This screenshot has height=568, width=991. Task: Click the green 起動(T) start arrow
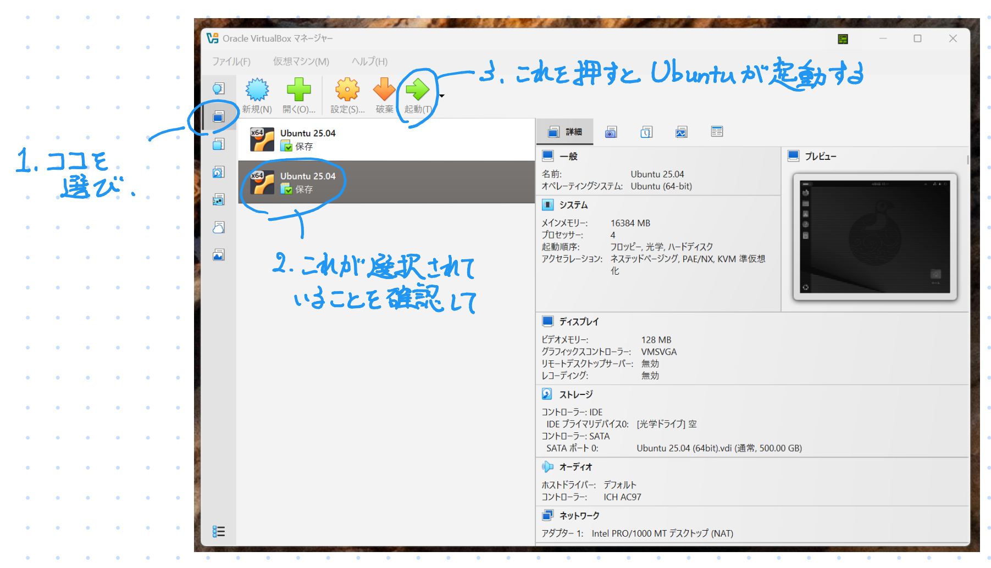point(417,90)
